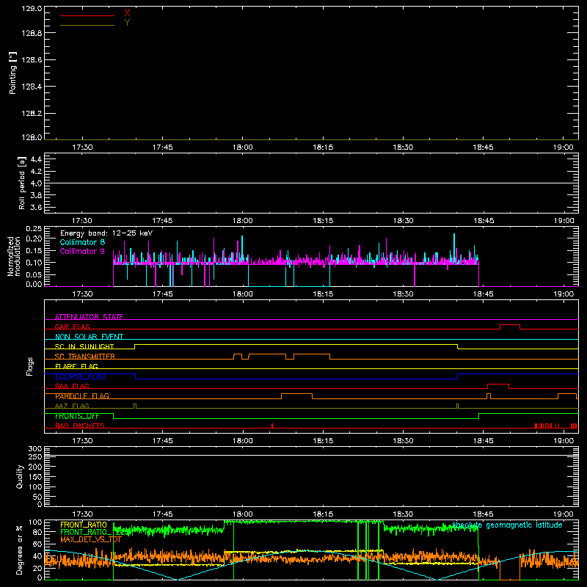This screenshot has height=587, width=587.
Task: Click the "250" tick label on Quality axis
Action: [x=35, y=456]
